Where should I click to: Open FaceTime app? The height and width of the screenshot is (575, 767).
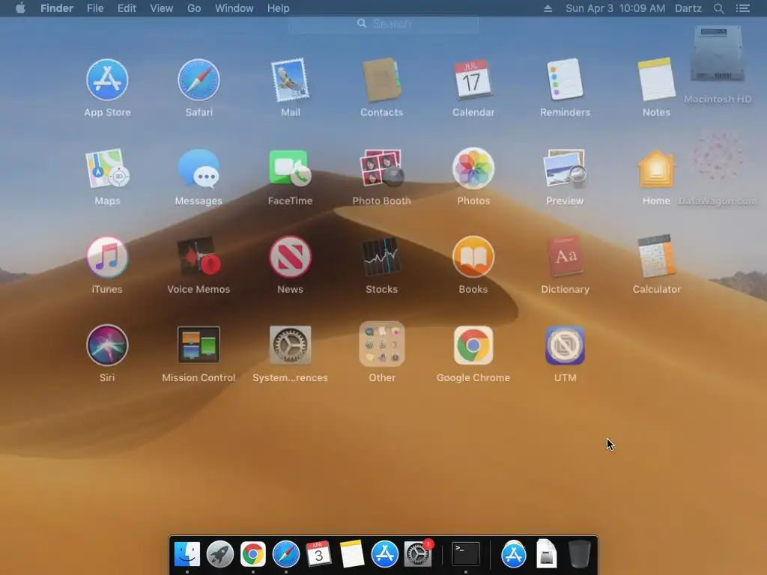290,168
